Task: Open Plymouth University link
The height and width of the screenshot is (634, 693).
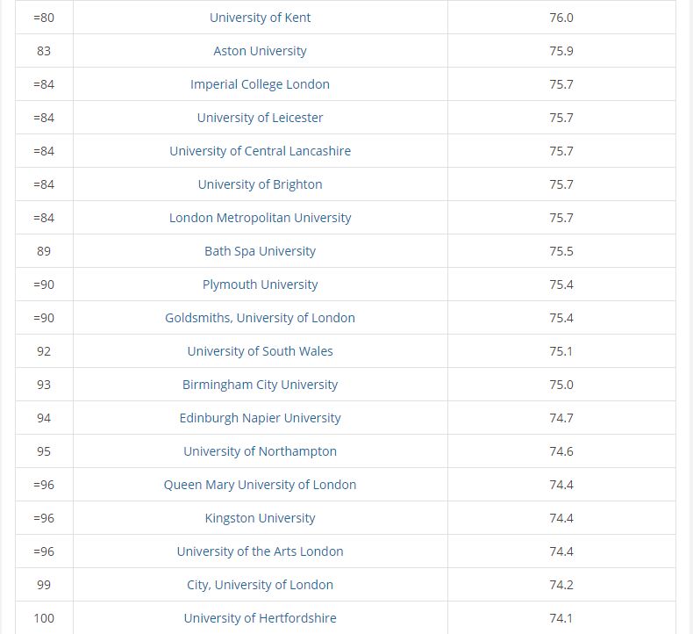Action: [x=260, y=285]
